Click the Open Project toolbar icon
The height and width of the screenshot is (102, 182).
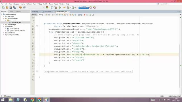pos(11,8)
